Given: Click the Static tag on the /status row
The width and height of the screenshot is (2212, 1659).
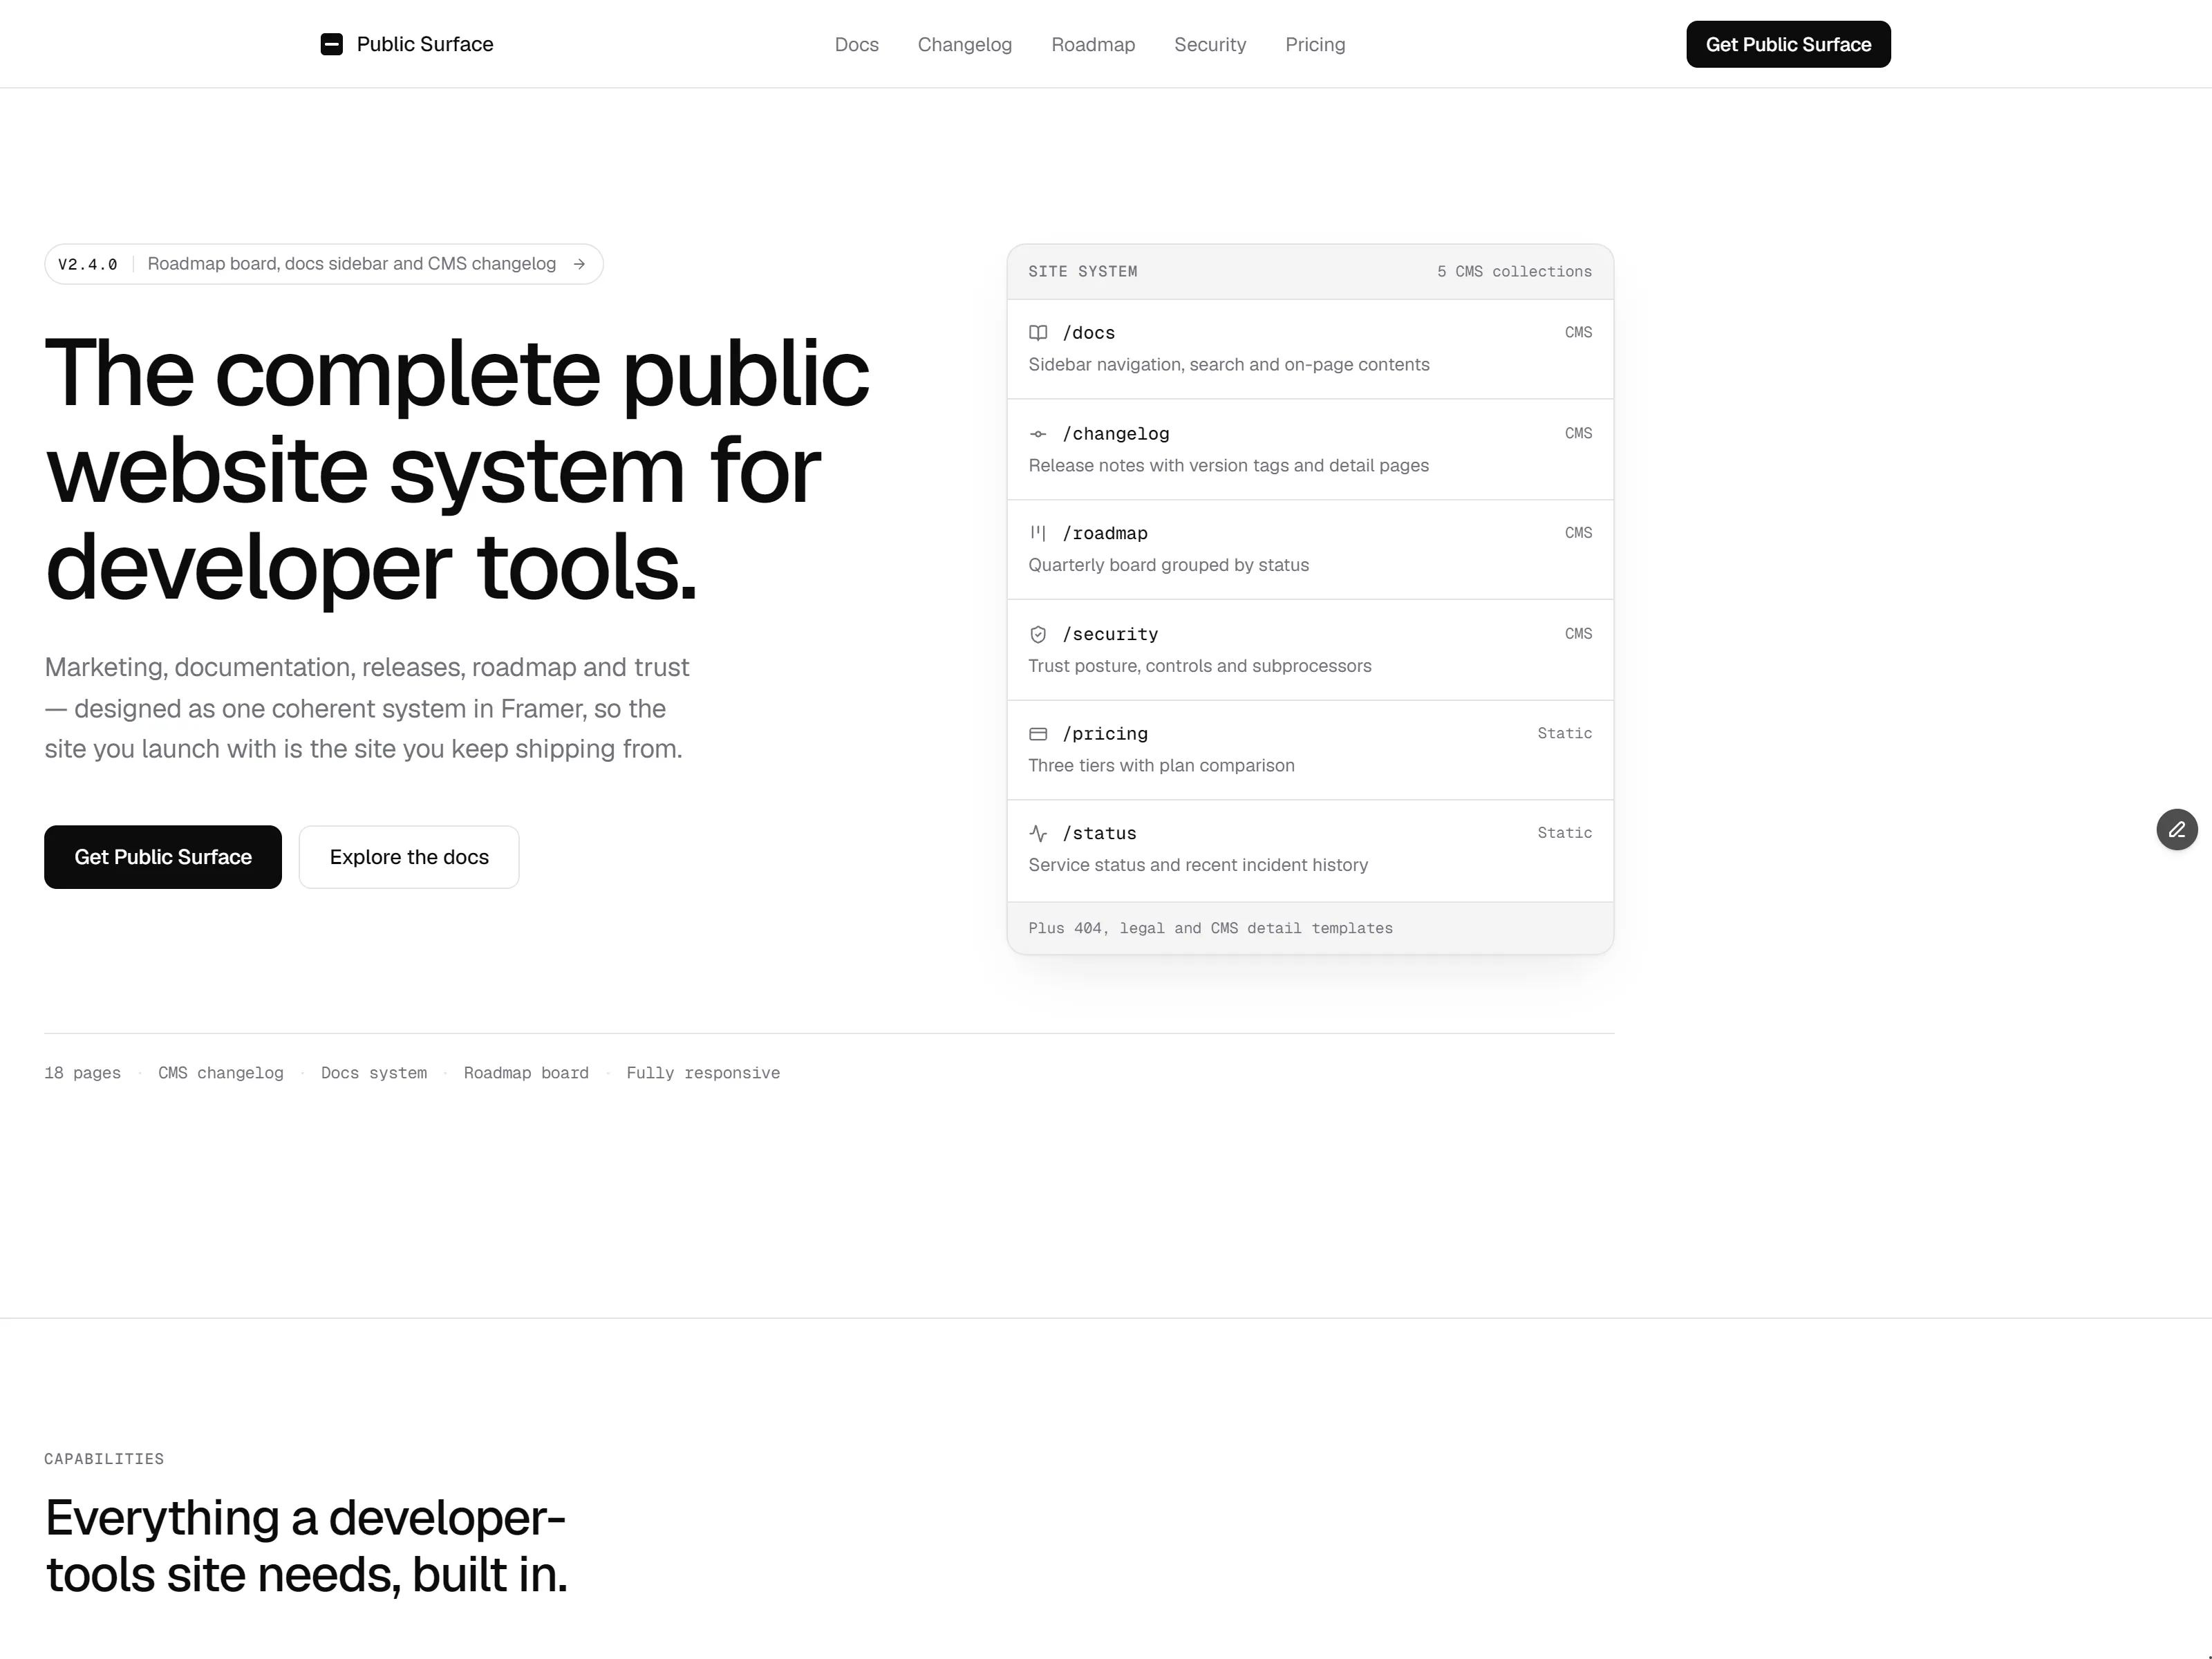Looking at the screenshot, I should pyautogui.click(x=1565, y=833).
